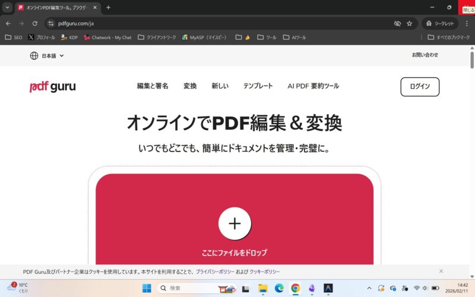Bookmark this page with the star icon
The image size is (475, 297).
409,23
